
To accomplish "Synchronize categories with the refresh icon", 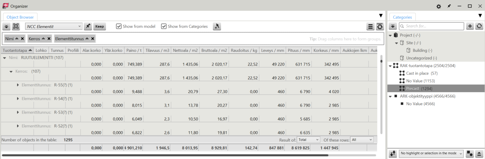I will (479, 26).
